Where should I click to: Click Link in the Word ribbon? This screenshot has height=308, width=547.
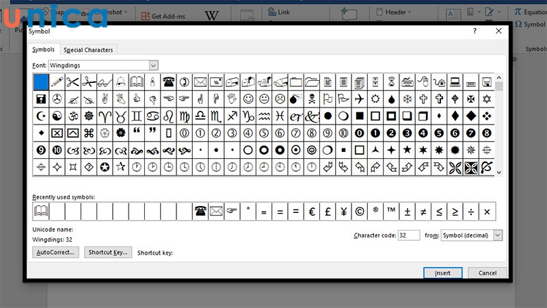[x=279, y=12]
